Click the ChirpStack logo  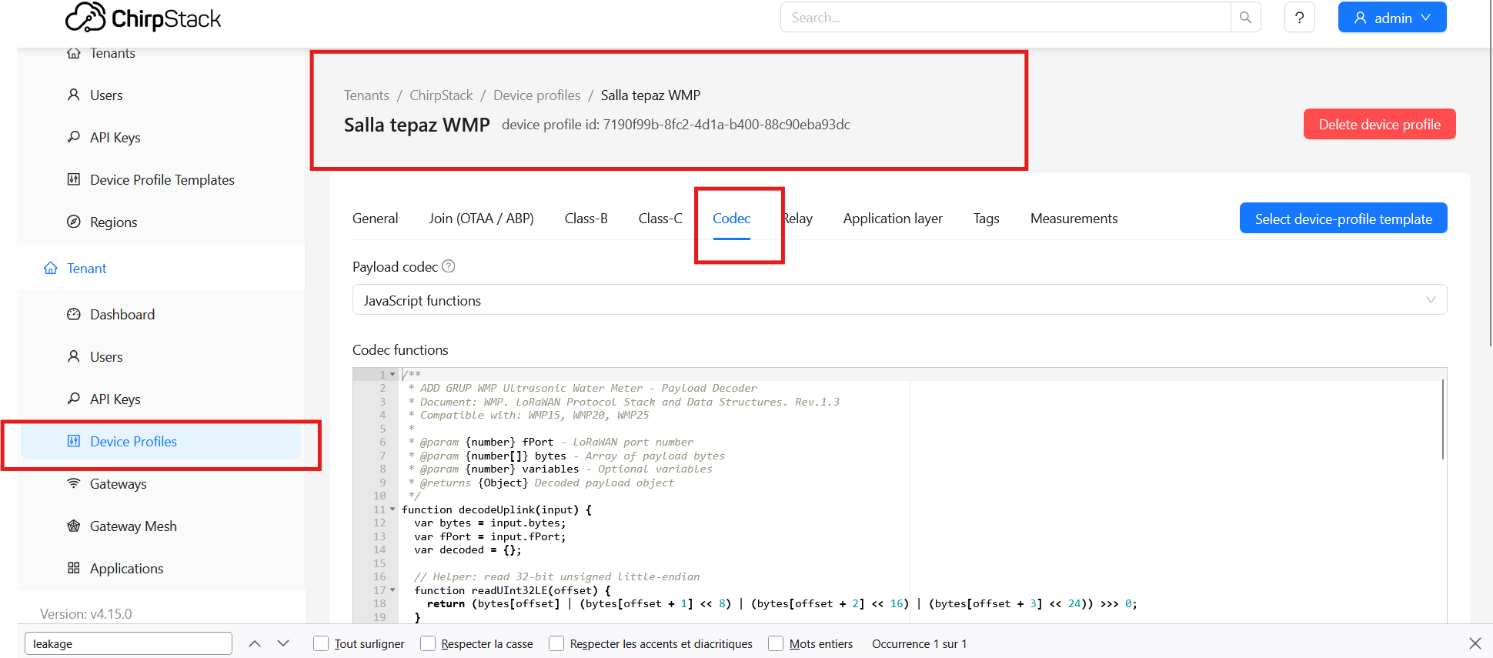143,18
